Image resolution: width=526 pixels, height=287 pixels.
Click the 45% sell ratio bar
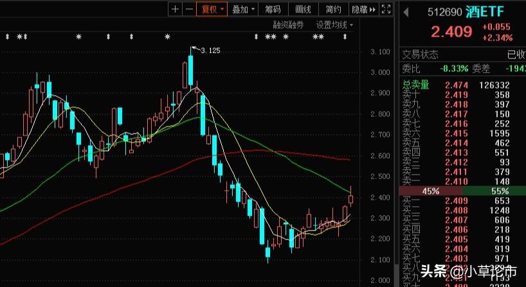point(431,191)
